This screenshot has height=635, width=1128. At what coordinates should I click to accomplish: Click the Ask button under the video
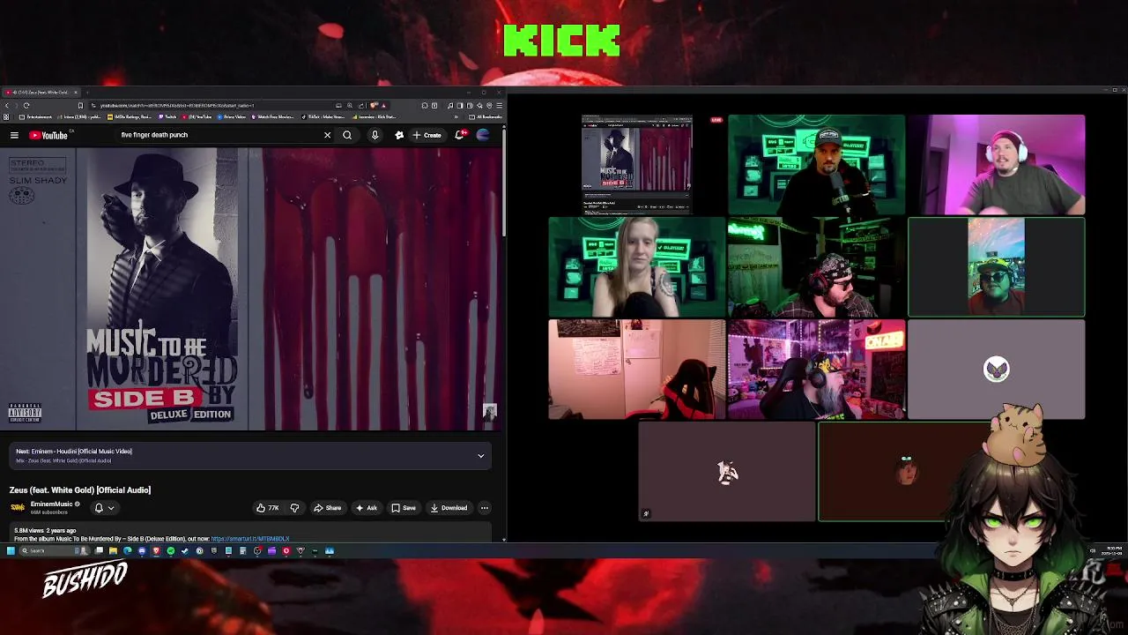366,508
